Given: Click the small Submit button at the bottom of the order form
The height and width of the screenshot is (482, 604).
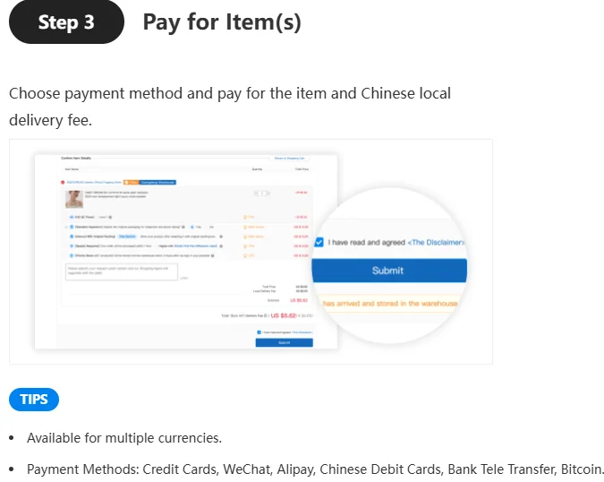Looking at the screenshot, I should (x=285, y=342).
